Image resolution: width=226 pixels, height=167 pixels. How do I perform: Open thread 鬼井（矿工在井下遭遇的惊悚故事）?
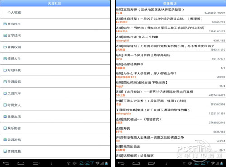click(x=170, y=111)
